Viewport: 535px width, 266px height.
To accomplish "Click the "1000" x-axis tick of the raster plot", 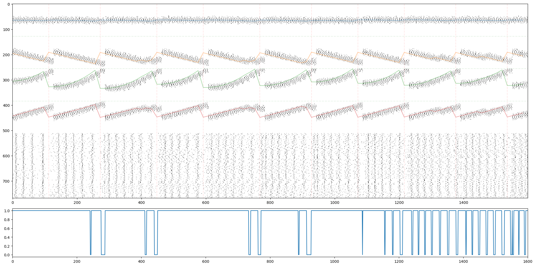I will pyautogui.click(x=334, y=203).
